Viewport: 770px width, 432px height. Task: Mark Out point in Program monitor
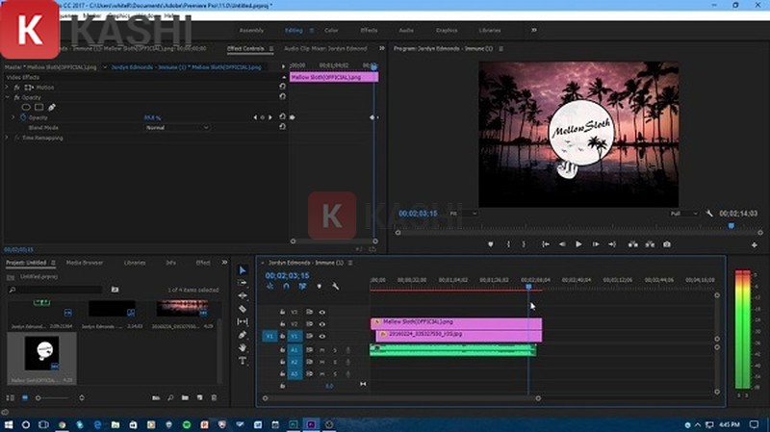(x=524, y=244)
